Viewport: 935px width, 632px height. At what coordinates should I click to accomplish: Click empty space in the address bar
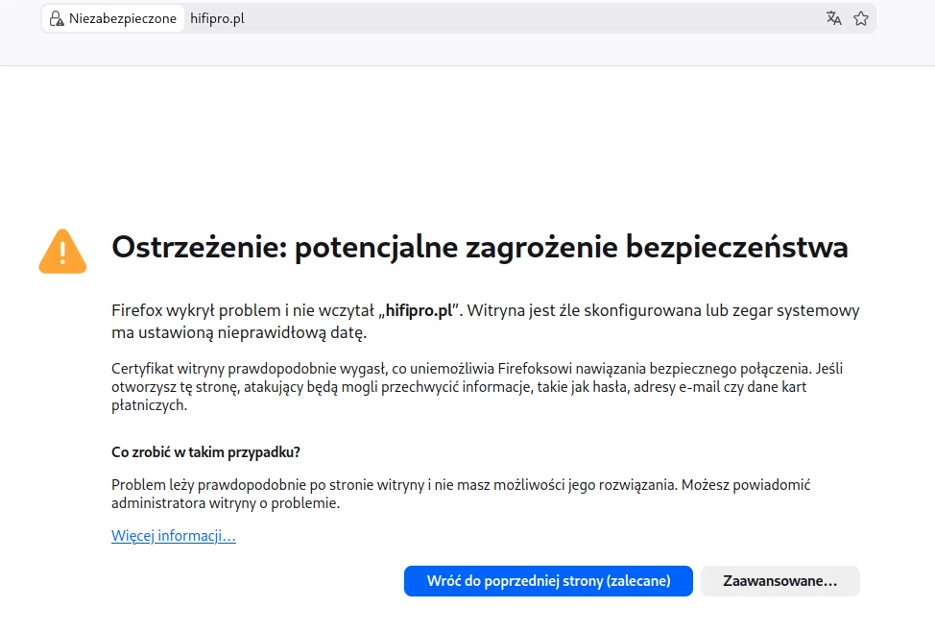coord(528,18)
